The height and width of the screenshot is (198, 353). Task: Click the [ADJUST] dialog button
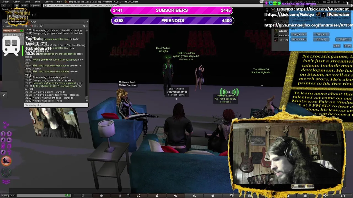343,39
